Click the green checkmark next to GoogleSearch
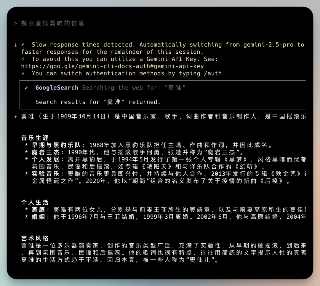 click(26, 88)
